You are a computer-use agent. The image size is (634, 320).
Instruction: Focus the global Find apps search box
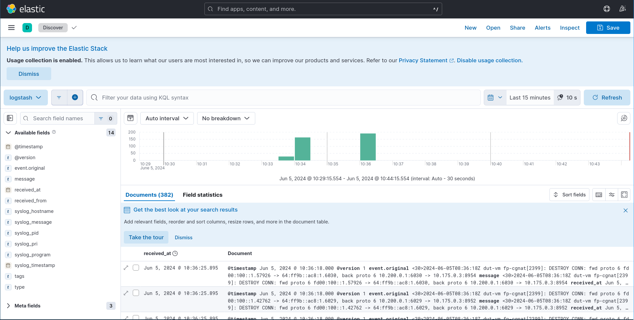323,9
